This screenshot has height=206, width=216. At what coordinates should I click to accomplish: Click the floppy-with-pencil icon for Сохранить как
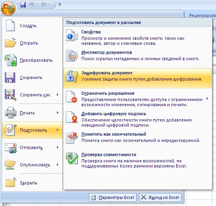pyautogui.click(x=11, y=95)
